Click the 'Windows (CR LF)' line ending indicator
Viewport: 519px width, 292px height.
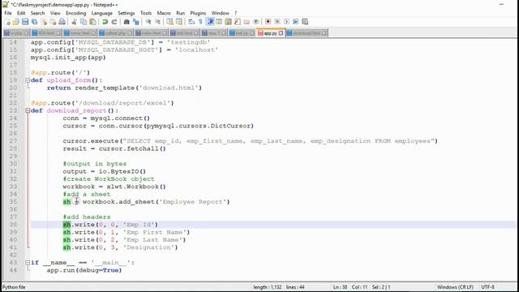pos(455,287)
